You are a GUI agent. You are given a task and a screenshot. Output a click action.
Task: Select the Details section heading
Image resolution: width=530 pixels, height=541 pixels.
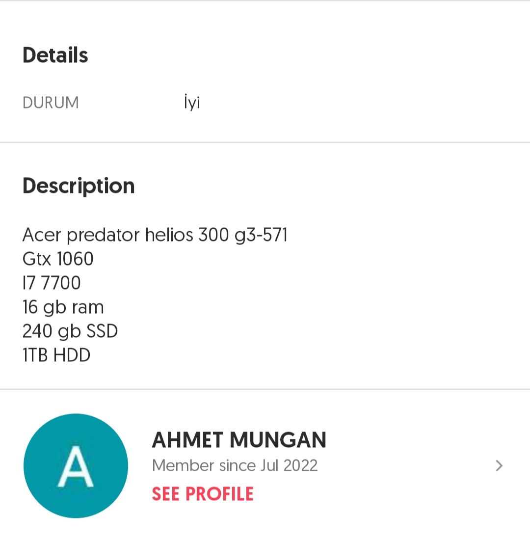[x=55, y=55]
